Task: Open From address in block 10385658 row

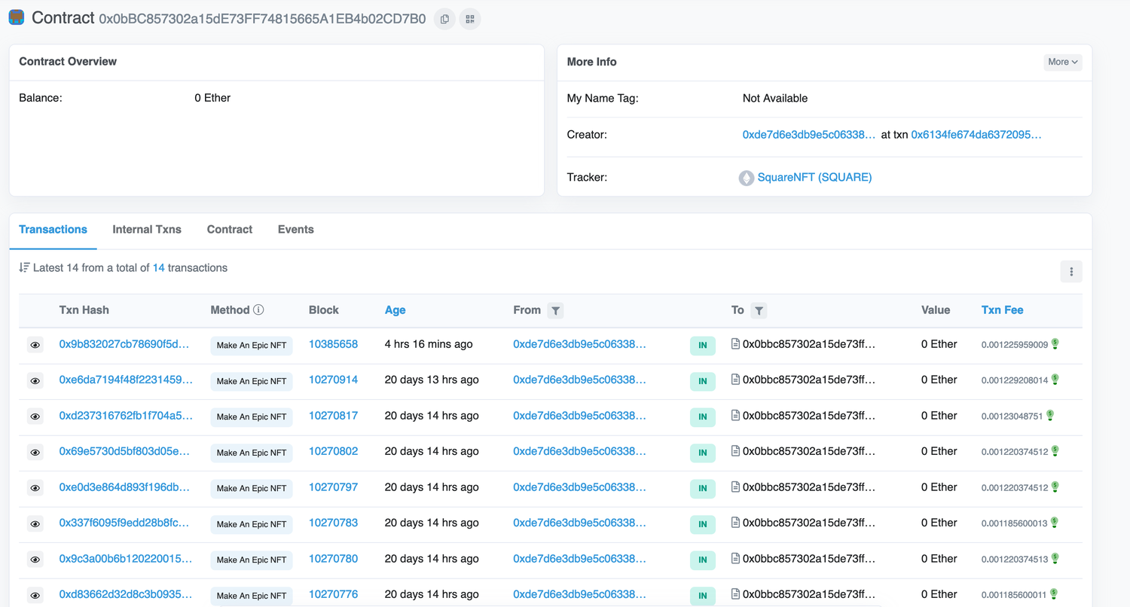Action: point(579,344)
